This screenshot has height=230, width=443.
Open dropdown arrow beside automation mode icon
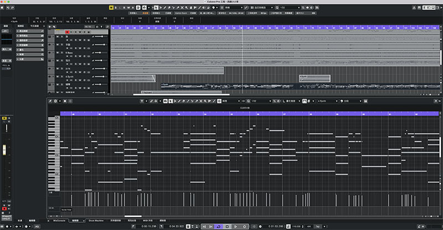coord(149,8)
